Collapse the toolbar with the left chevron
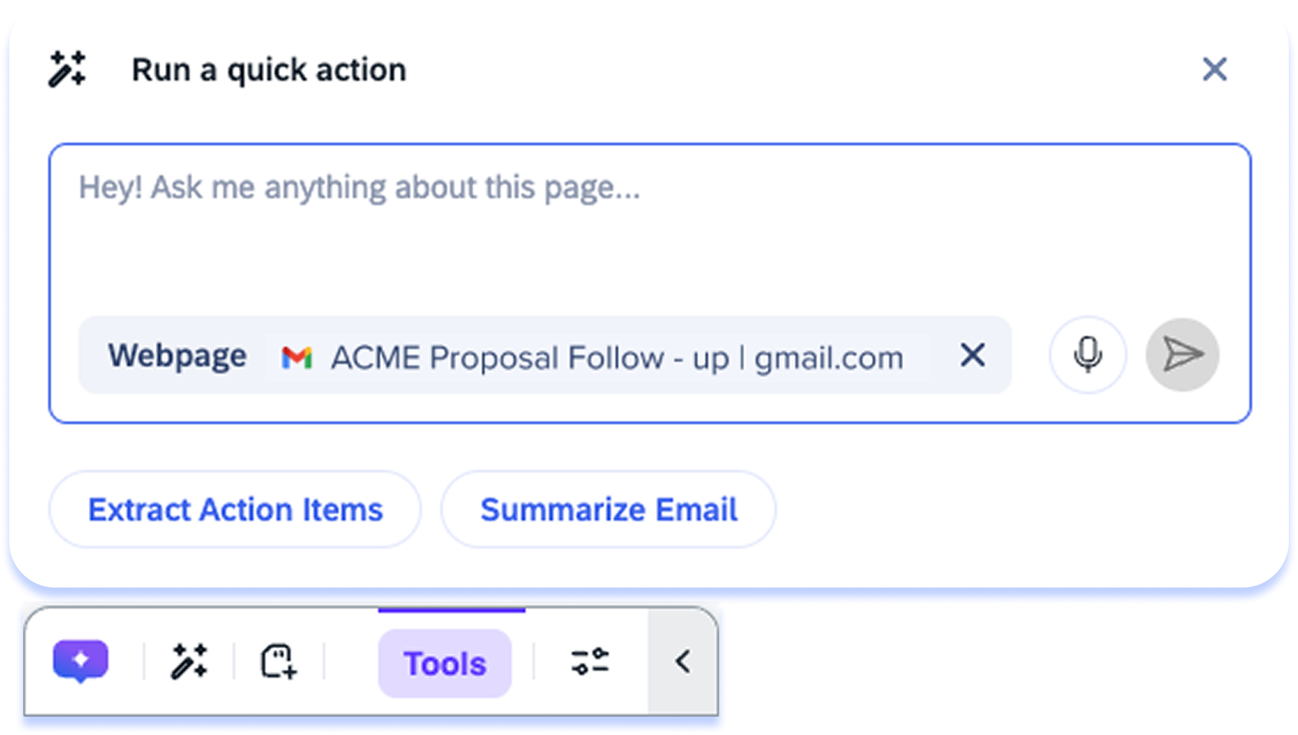 pos(683,661)
